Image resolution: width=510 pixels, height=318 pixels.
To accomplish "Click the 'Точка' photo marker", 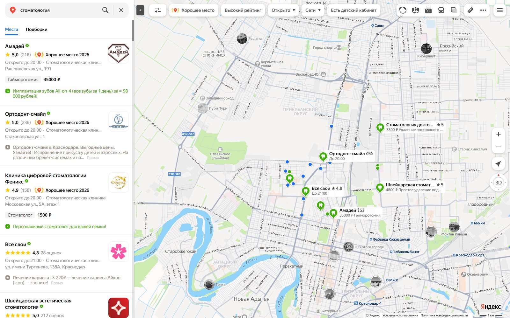I will [x=209, y=284].
